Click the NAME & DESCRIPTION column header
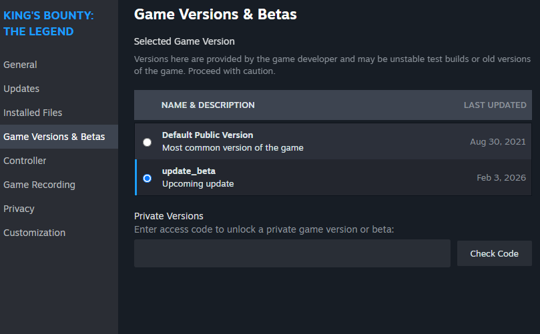This screenshot has height=334, width=540. (208, 105)
